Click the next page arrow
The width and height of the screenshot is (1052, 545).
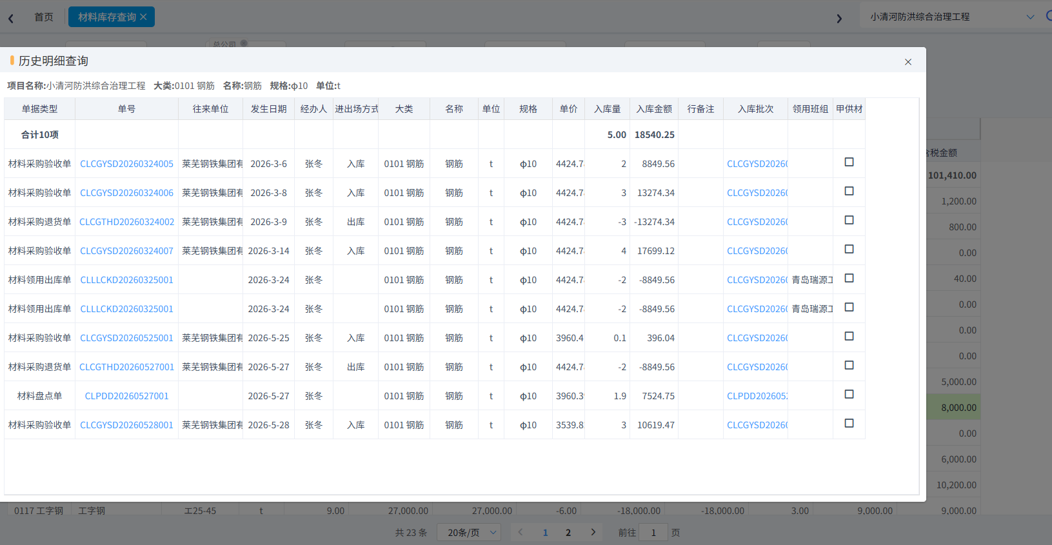pos(593,533)
